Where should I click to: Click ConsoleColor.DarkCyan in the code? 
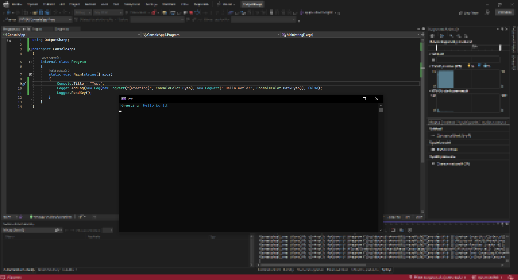coord(278,88)
